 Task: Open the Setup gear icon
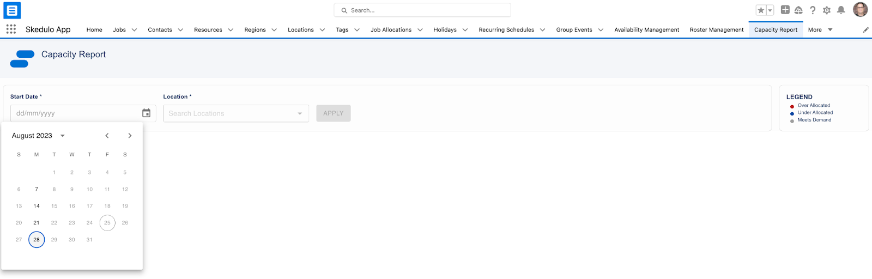(827, 10)
